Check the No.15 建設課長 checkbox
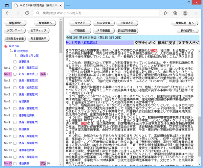 click(x=15, y=163)
